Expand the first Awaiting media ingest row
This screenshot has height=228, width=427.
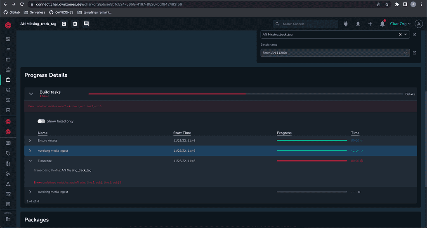[30, 151]
